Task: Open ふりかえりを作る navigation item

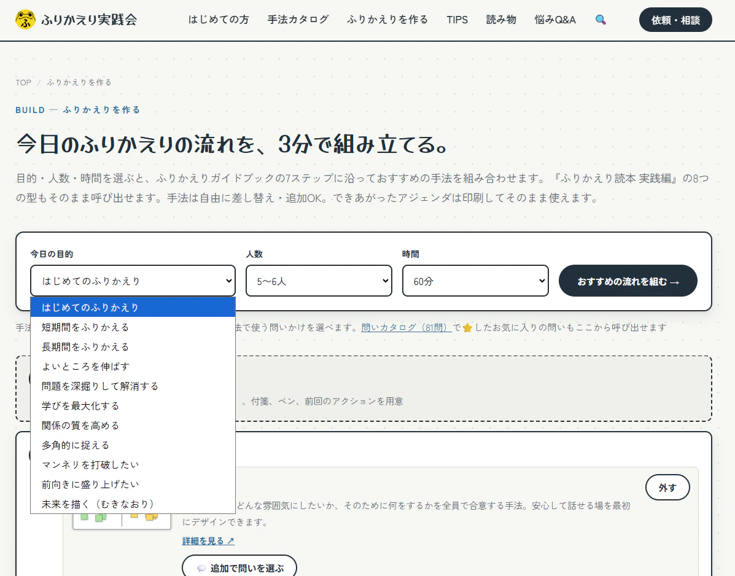Action: tap(387, 20)
